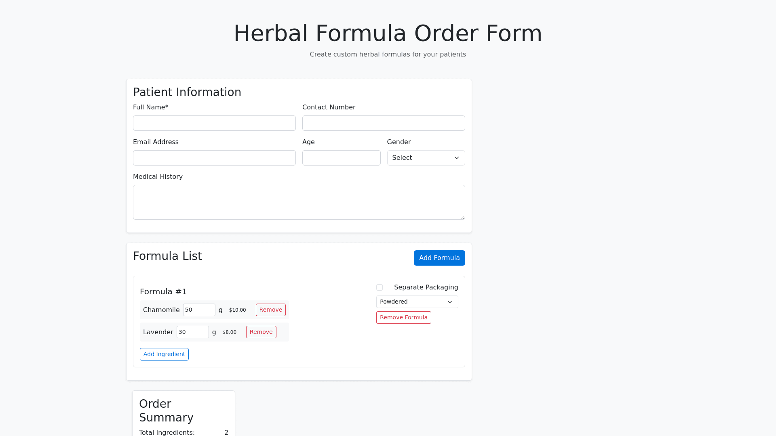
Task: Click the Separate Packaging label text
Action: [426, 287]
